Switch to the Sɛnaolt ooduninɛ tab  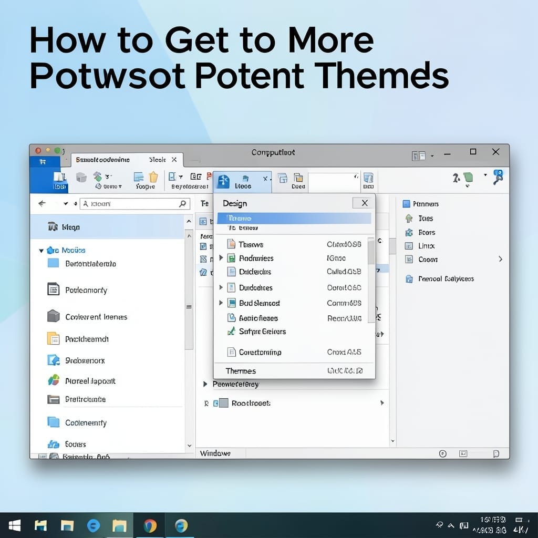[x=103, y=160]
